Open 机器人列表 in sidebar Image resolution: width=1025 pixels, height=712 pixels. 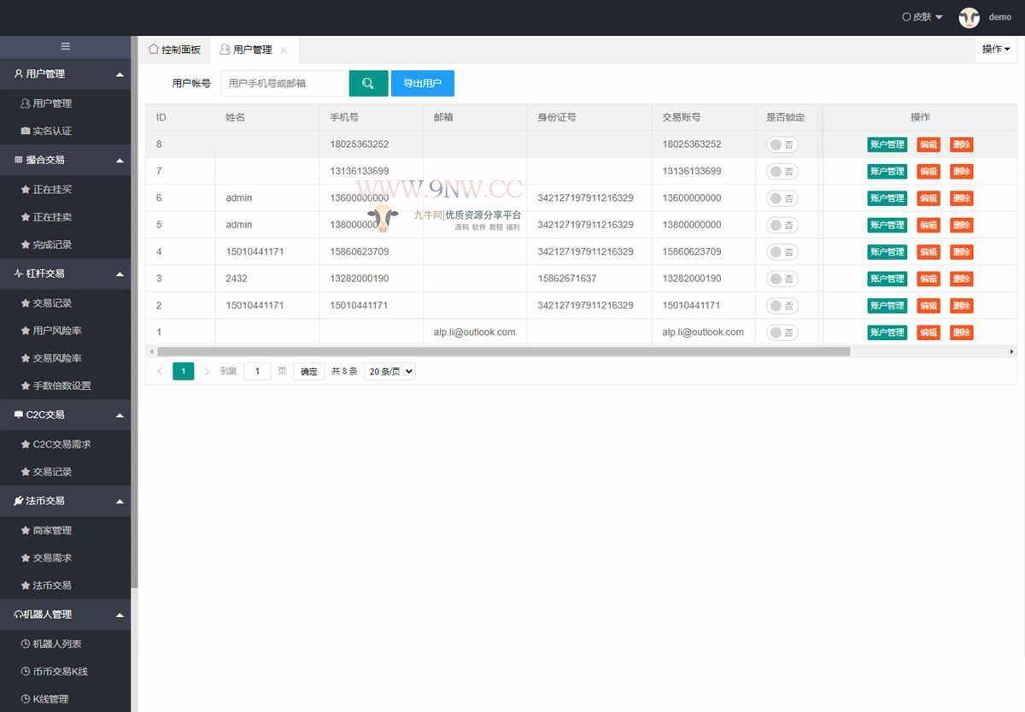pyautogui.click(x=56, y=644)
